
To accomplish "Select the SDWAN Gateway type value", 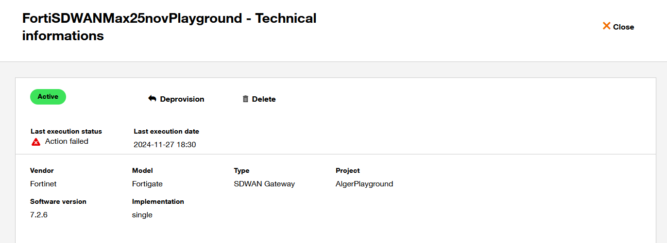I will tap(264, 184).
